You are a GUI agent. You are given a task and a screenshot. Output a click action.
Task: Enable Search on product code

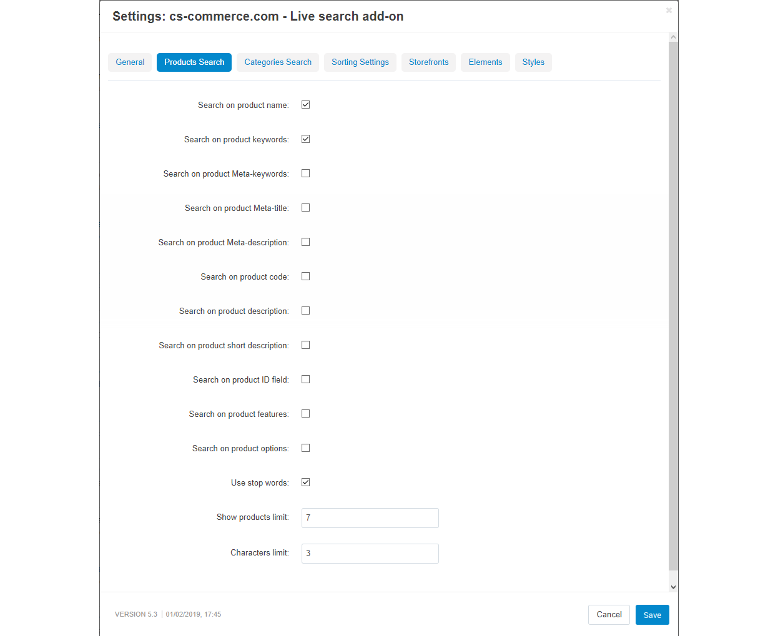pyautogui.click(x=306, y=276)
